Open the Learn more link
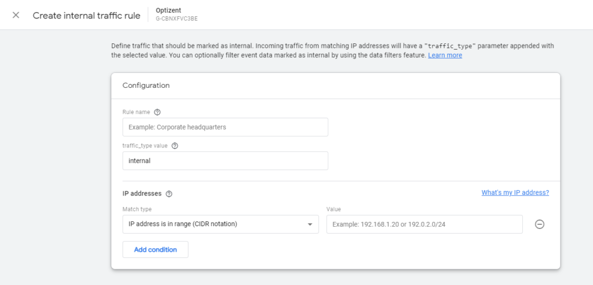Viewport: 593px width, 285px height. coord(445,55)
